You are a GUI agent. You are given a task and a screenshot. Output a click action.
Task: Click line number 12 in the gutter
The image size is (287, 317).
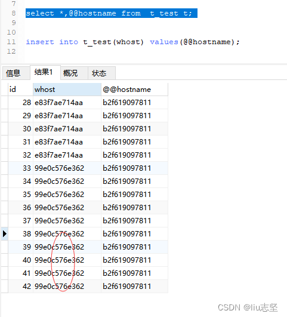point(11,51)
